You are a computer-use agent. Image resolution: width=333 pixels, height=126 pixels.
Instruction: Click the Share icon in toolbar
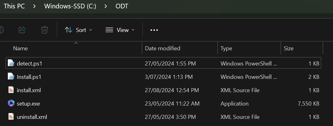pos(22,30)
